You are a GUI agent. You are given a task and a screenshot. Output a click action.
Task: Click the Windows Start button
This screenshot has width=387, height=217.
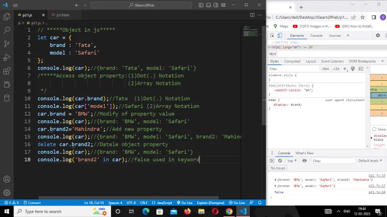point(7,211)
